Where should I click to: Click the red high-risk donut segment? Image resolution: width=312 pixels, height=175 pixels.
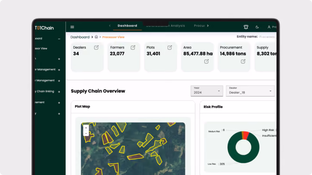(x=246, y=135)
